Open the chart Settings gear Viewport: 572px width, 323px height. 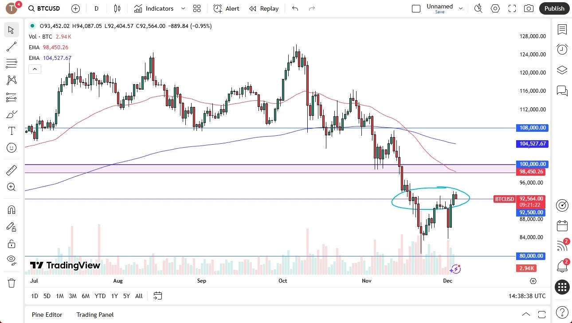click(x=495, y=8)
